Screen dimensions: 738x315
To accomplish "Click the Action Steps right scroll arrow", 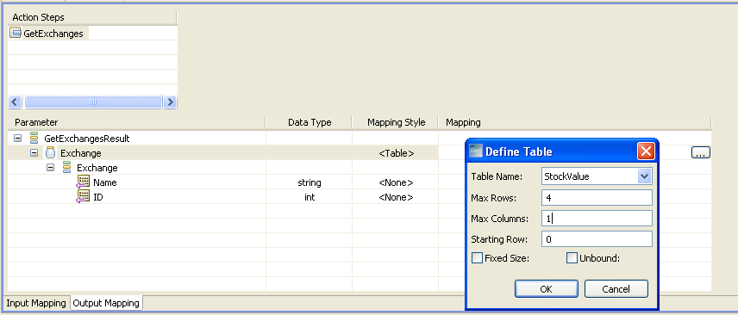I will tap(170, 102).
